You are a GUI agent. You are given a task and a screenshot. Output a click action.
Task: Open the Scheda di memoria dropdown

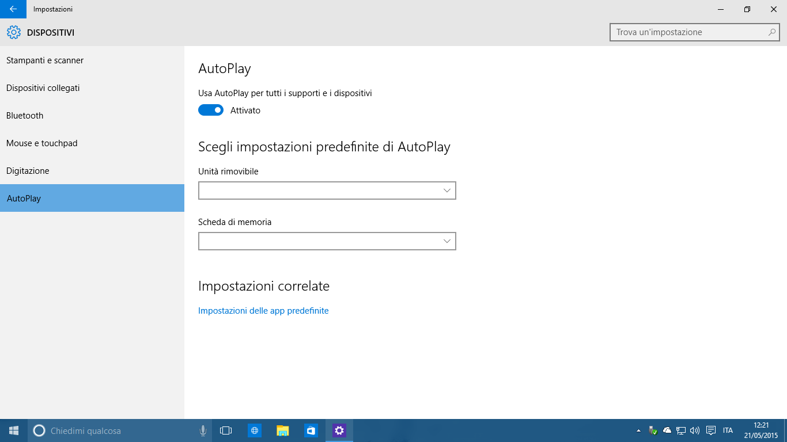coord(327,241)
